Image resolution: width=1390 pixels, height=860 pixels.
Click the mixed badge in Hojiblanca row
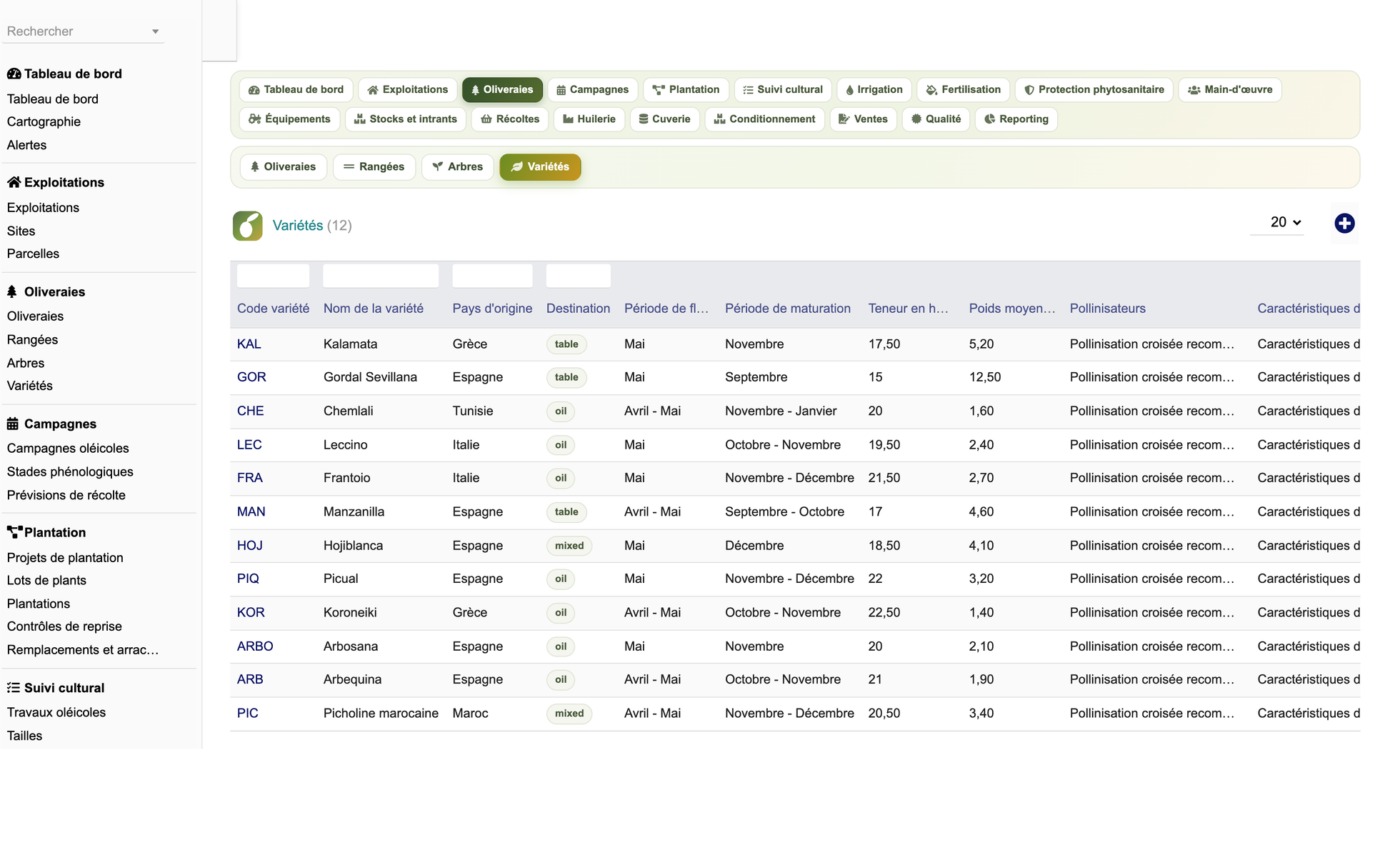pyautogui.click(x=569, y=546)
